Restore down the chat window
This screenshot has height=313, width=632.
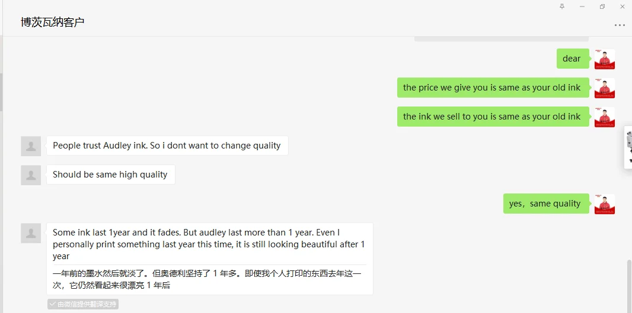602,7
